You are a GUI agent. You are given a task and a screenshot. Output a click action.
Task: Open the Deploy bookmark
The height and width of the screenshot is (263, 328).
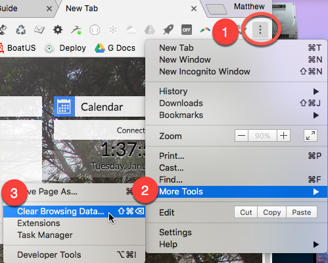[x=65, y=48]
